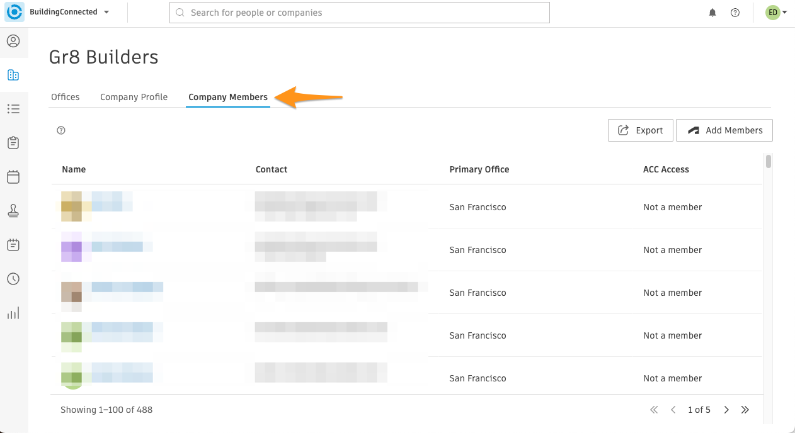
Task: Go to first page of members
Action: click(x=654, y=410)
